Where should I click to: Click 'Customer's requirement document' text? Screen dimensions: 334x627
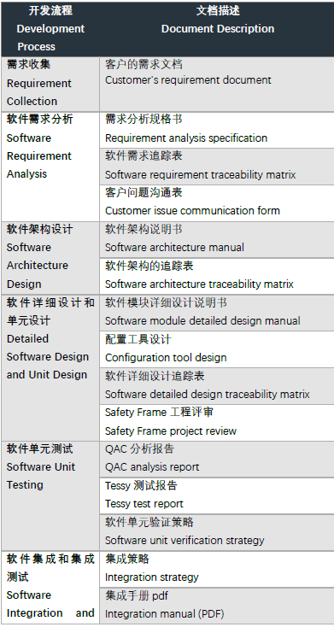pyautogui.click(x=188, y=80)
